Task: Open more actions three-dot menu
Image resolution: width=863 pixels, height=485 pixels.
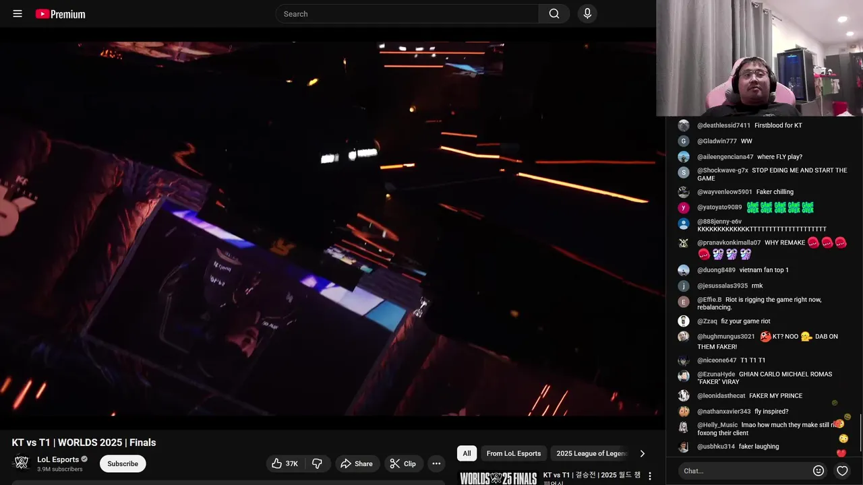Action: (x=436, y=463)
